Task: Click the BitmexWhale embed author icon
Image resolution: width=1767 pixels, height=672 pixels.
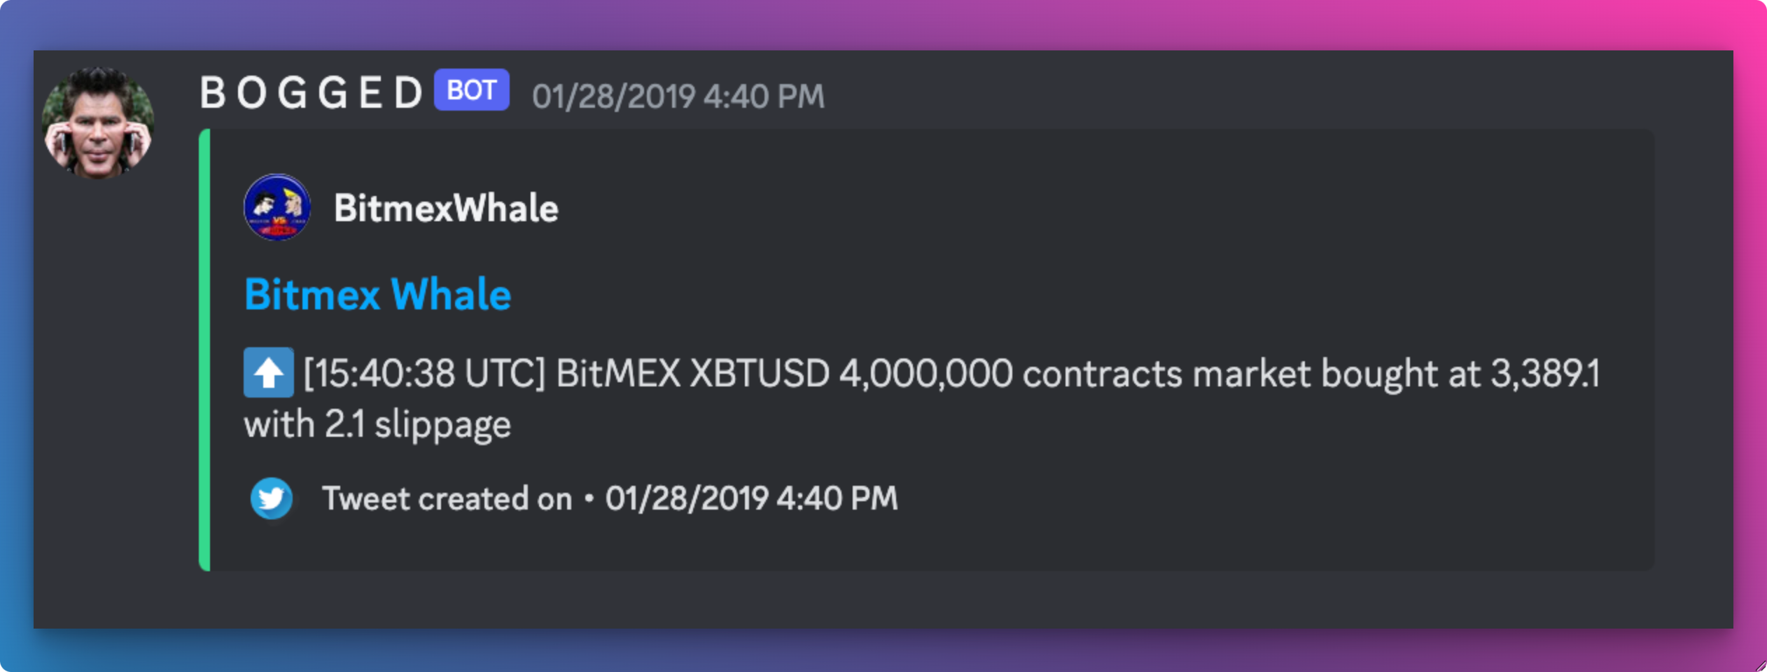Action: (277, 208)
